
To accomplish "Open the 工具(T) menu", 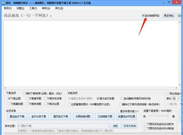I will (x=33, y=8).
